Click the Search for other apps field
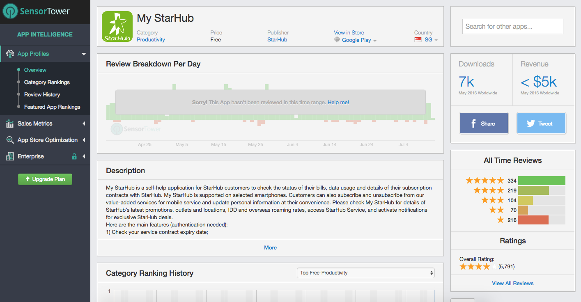The image size is (581, 302). coord(512,27)
